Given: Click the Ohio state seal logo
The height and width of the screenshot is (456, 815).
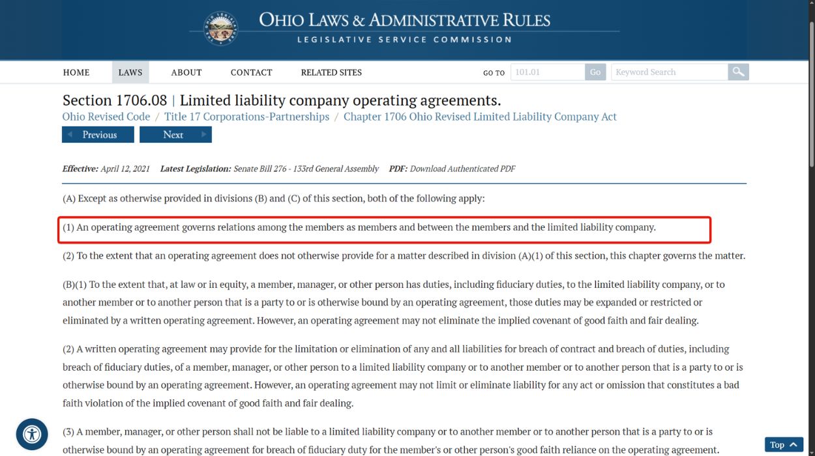Looking at the screenshot, I should (x=220, y=29).
